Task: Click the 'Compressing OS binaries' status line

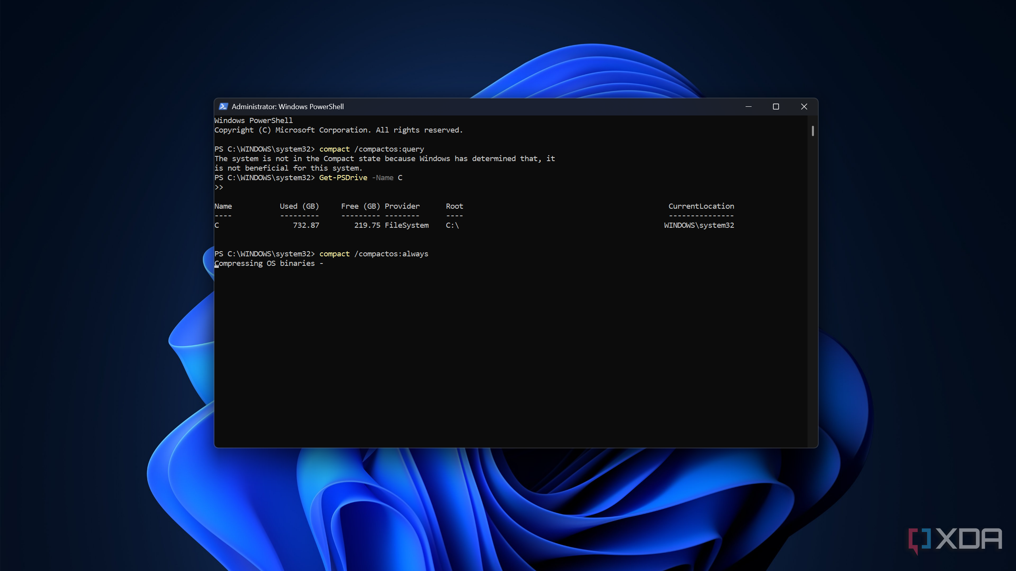Action: tap(269, 263)
